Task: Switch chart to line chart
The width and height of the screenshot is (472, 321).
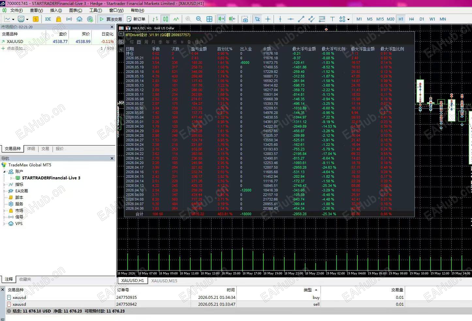Action: [x=176, y=19]
